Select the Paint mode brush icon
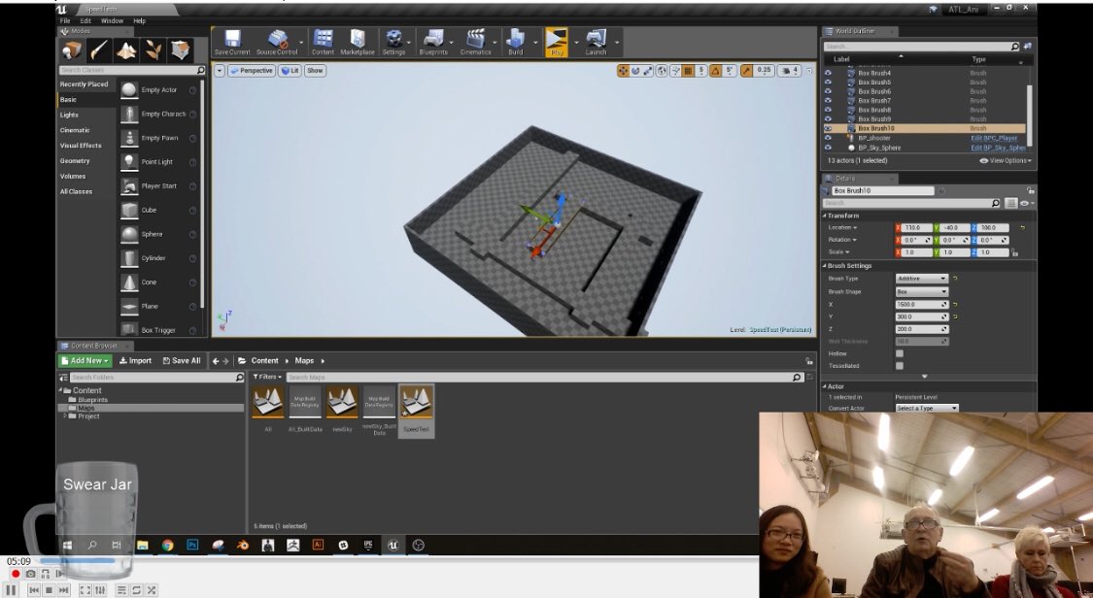1093x598 pixels. pyautogui.click(x=99, y=50)
